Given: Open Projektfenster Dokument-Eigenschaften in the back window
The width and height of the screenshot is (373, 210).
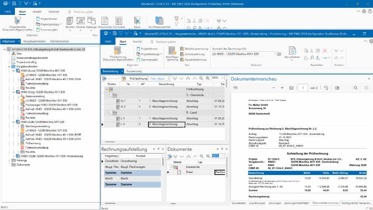Looking at the screenshot, I should click(18, 24).
